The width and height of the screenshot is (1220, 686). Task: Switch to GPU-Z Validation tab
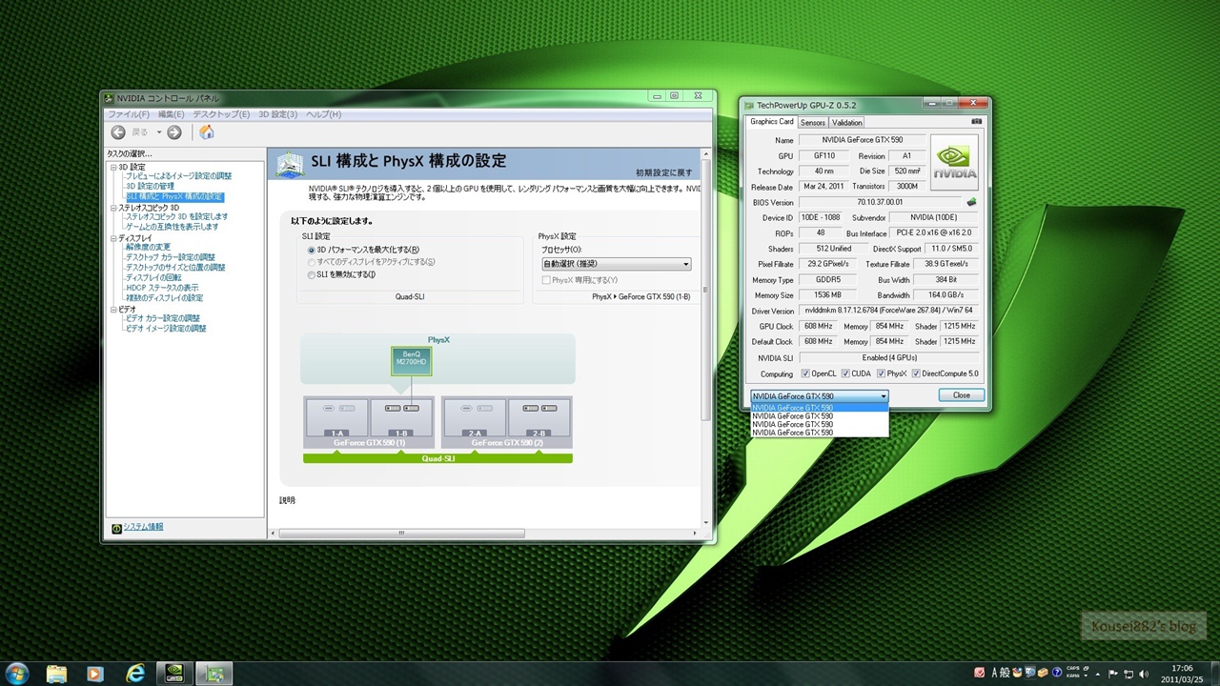pos(846,123)
